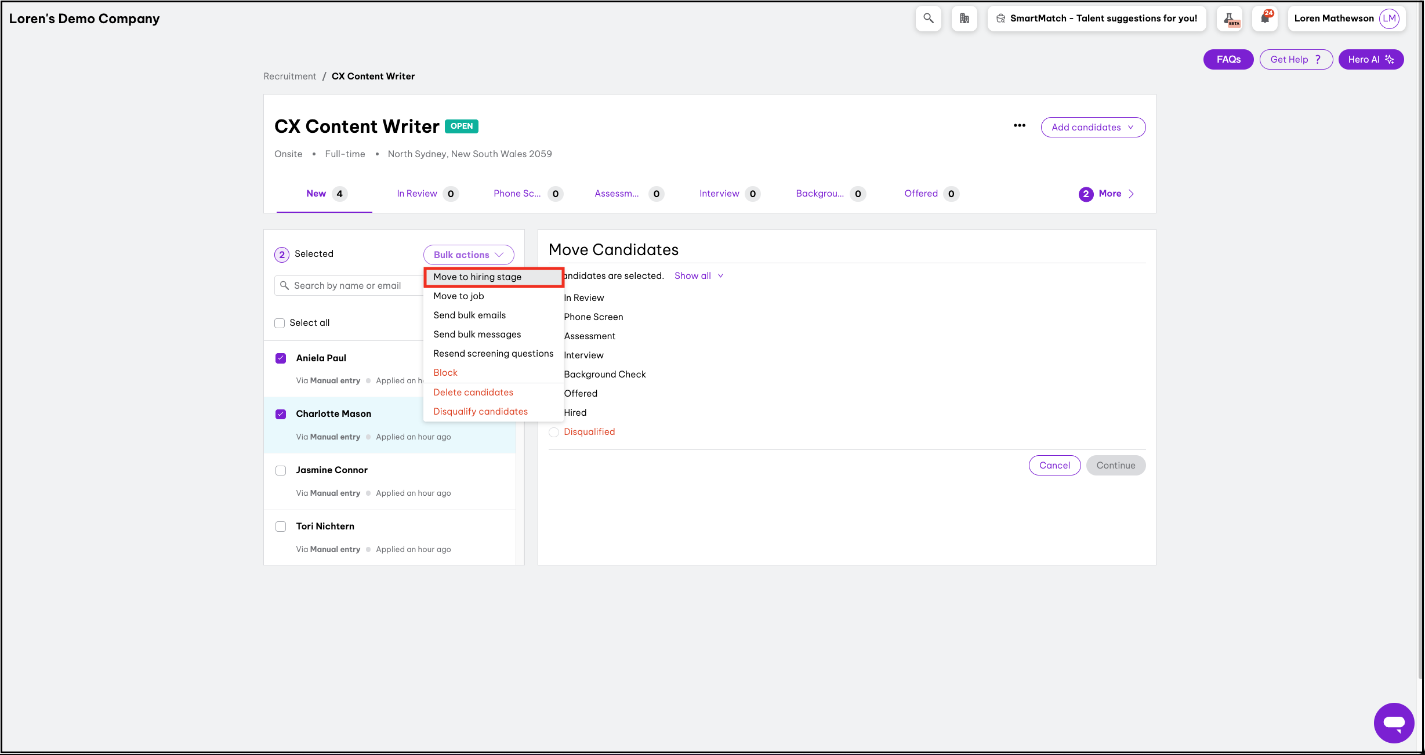
Task: Click the search magnifier icon in header
Action: pos(928,19)
